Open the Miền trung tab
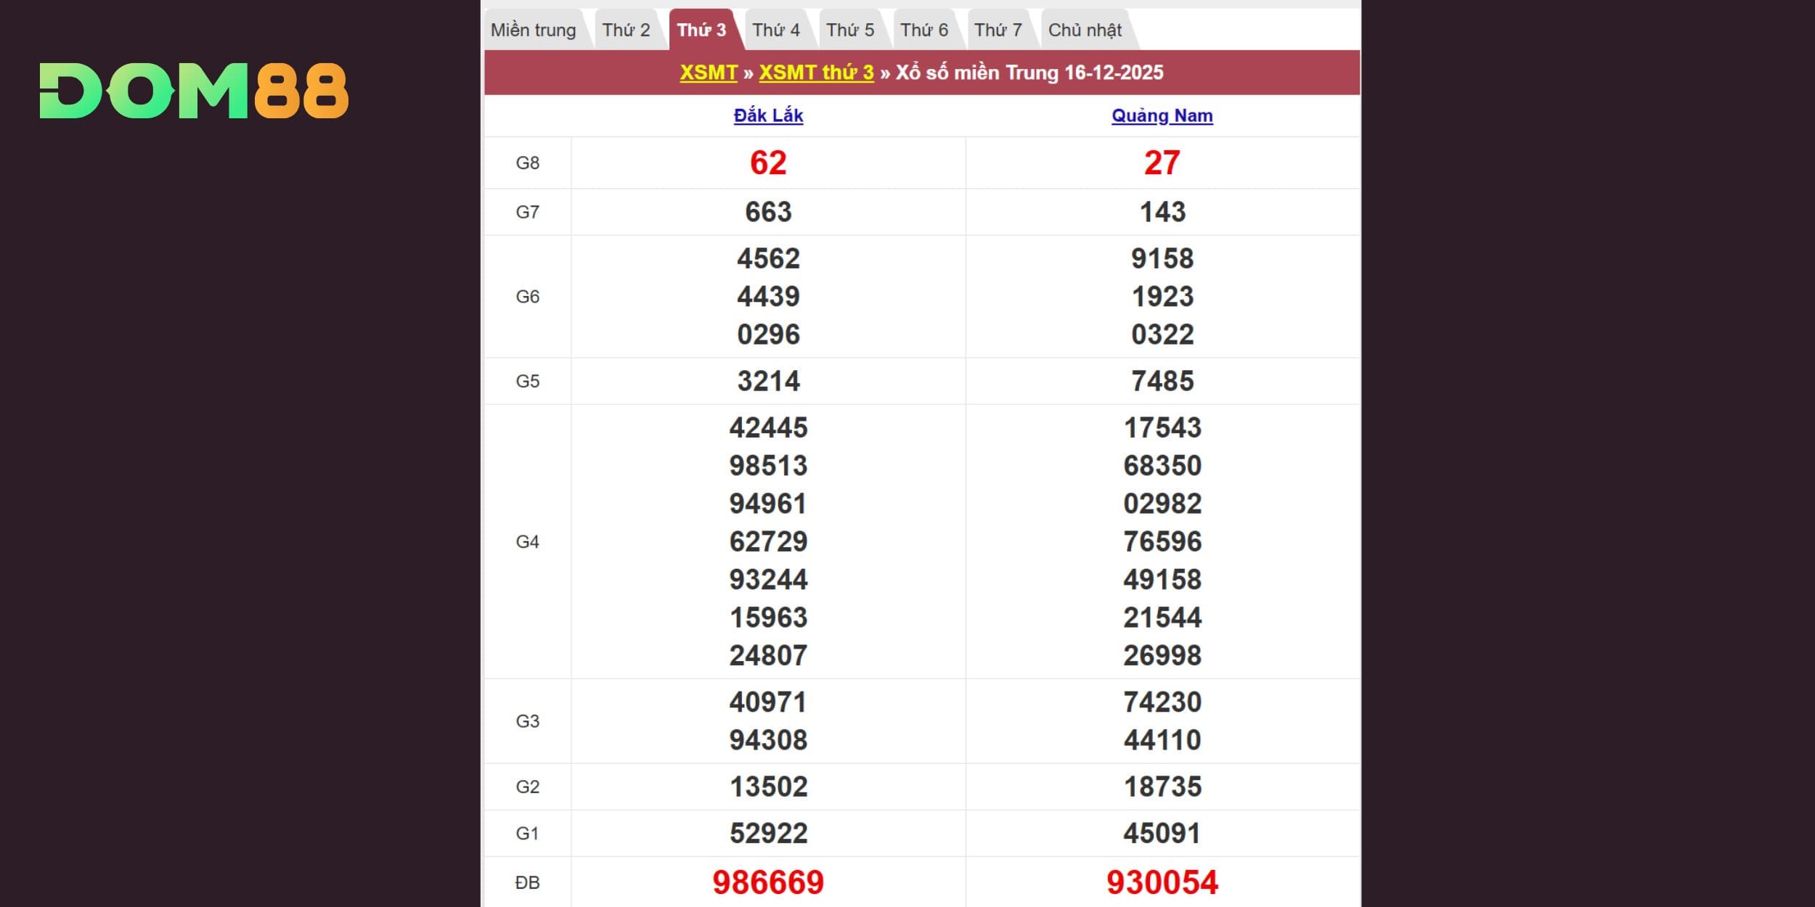Screen dimensions: 1815x907 click(x=533, y=30)
